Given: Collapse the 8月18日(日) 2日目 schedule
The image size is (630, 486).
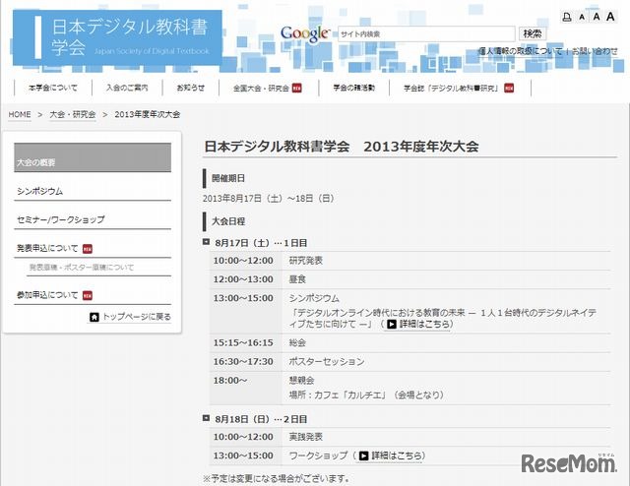Looking at the screenshot, I should tap(206, 418).
